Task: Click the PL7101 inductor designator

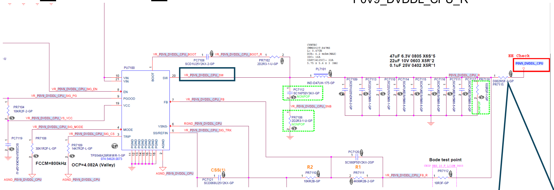Action: point(321,69)
